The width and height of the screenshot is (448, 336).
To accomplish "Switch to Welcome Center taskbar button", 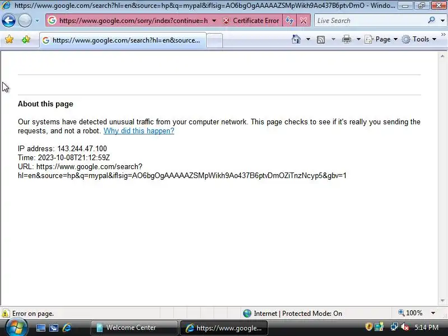I will [x=134, y=328].
